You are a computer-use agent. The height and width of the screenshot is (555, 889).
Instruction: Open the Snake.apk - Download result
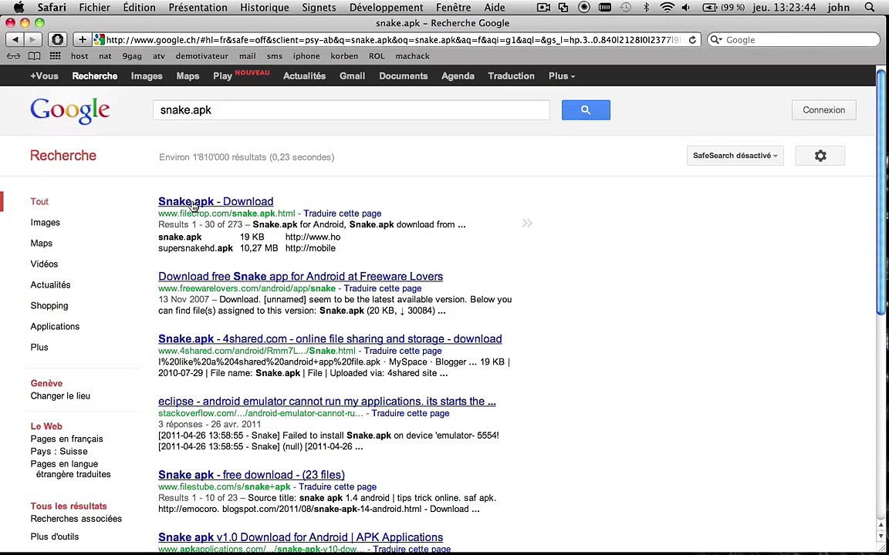(x=215, y=201)
